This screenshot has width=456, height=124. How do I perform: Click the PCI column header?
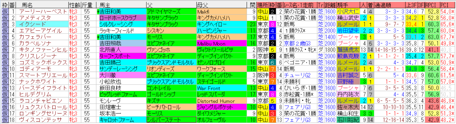(444, 5)
